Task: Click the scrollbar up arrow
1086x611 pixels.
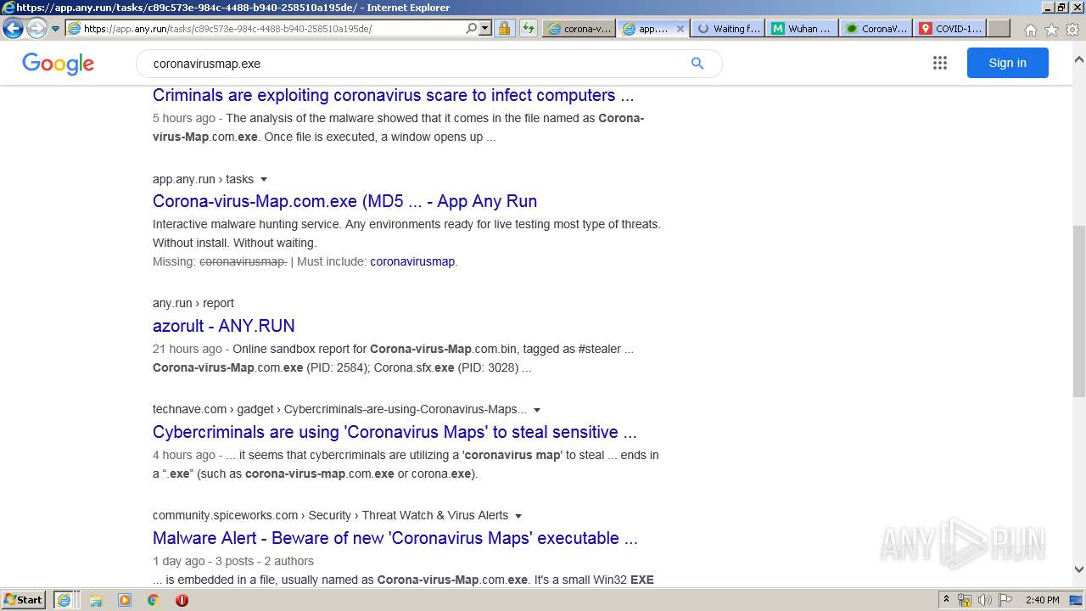Action: 1078,60
